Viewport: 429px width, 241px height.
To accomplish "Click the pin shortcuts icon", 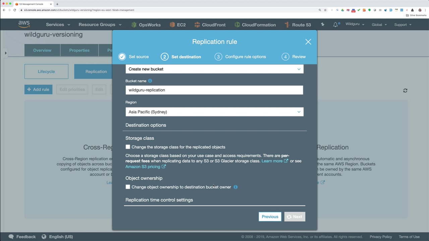I will [x=322, y=24].
